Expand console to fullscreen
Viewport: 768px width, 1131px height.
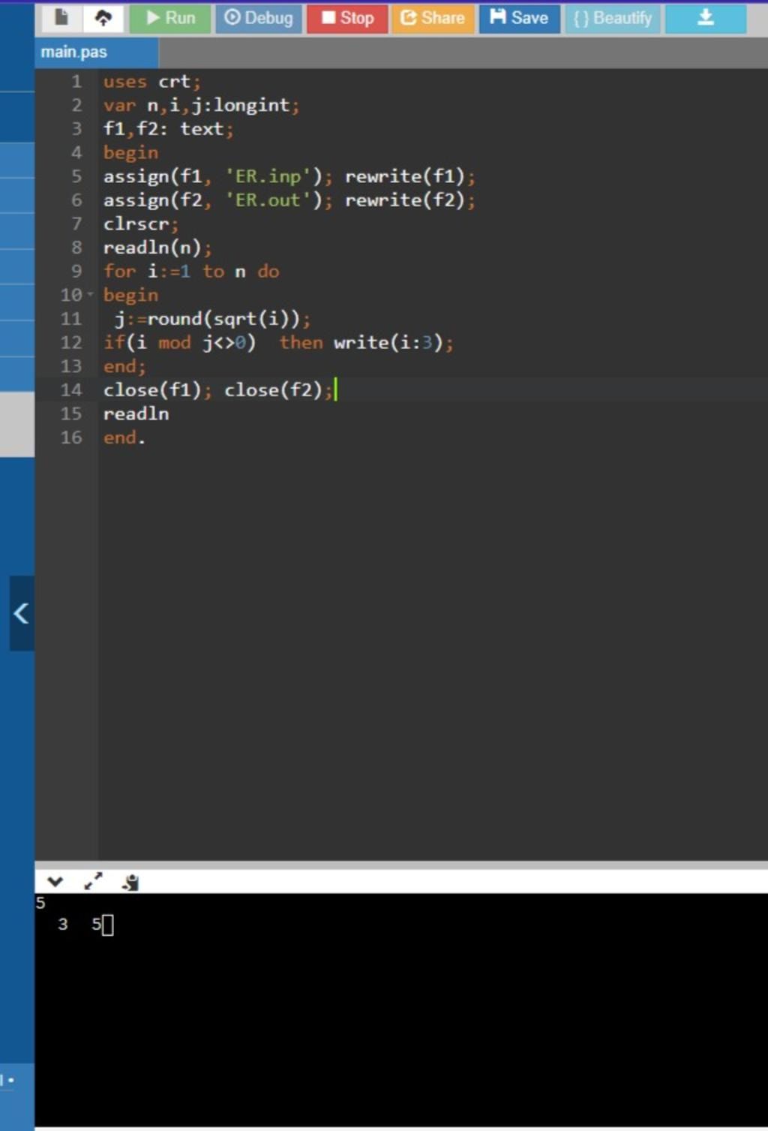pos(93,882)
